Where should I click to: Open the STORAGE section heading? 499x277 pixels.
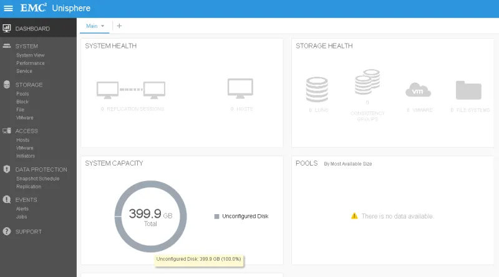point(29,85)
